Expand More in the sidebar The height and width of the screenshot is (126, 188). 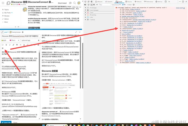click(x=6, y=22)
